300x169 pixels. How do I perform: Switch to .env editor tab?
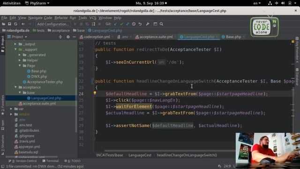(125, 37)
